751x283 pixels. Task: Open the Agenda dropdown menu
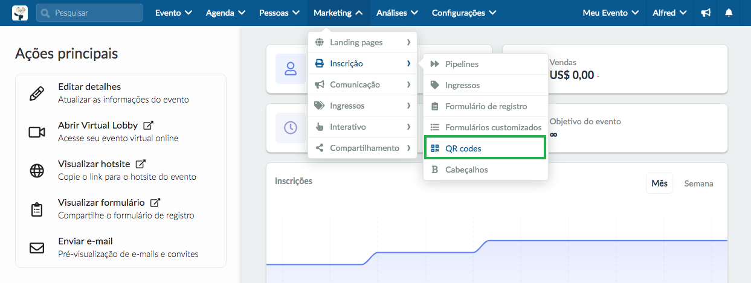pyautogui.click(x=225, y=13)
